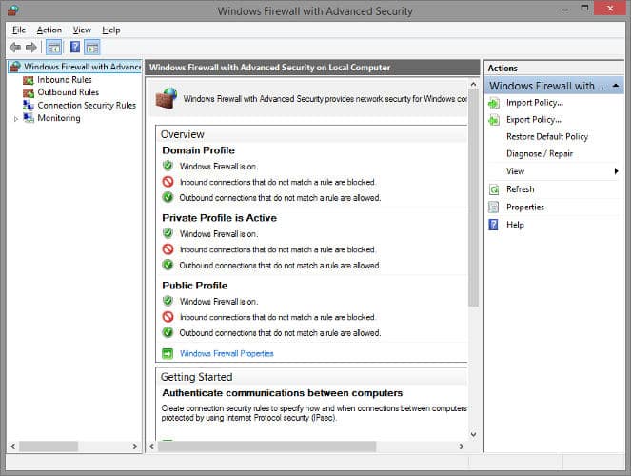Click the application icon in the title bar
Screen dimensions: 631x476
(x=13, y=10)
